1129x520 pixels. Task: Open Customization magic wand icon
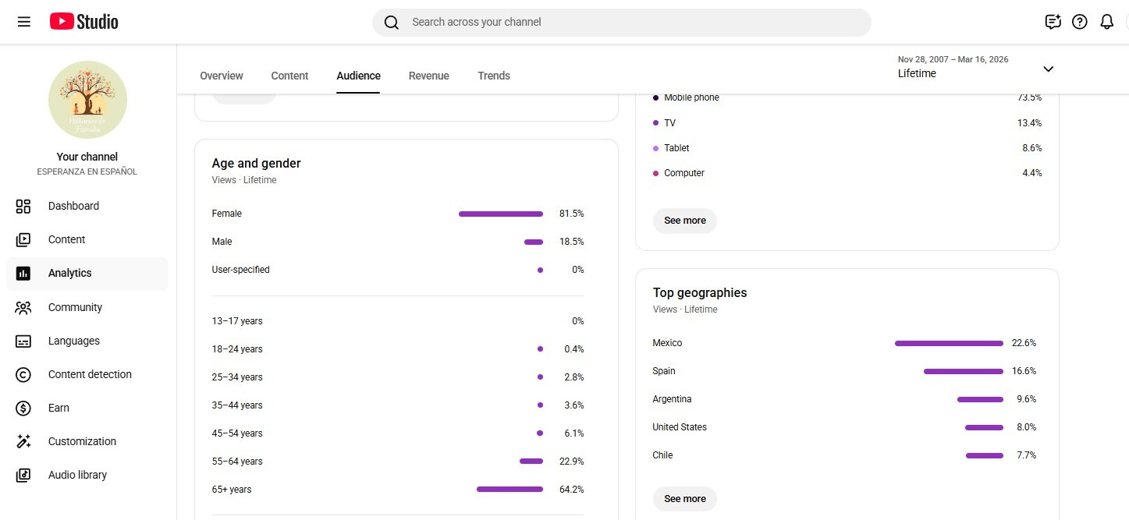coord(23,441)
